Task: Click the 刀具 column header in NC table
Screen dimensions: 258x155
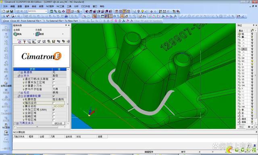Action: [52, 137]
